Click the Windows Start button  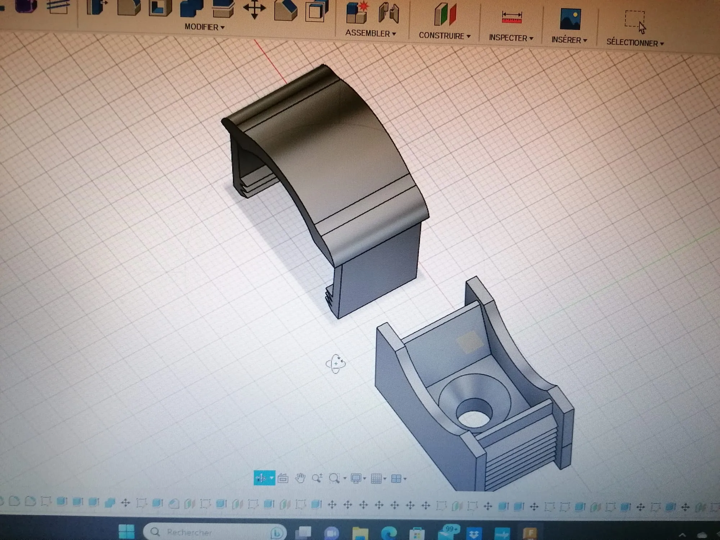(x=126, y=531)
